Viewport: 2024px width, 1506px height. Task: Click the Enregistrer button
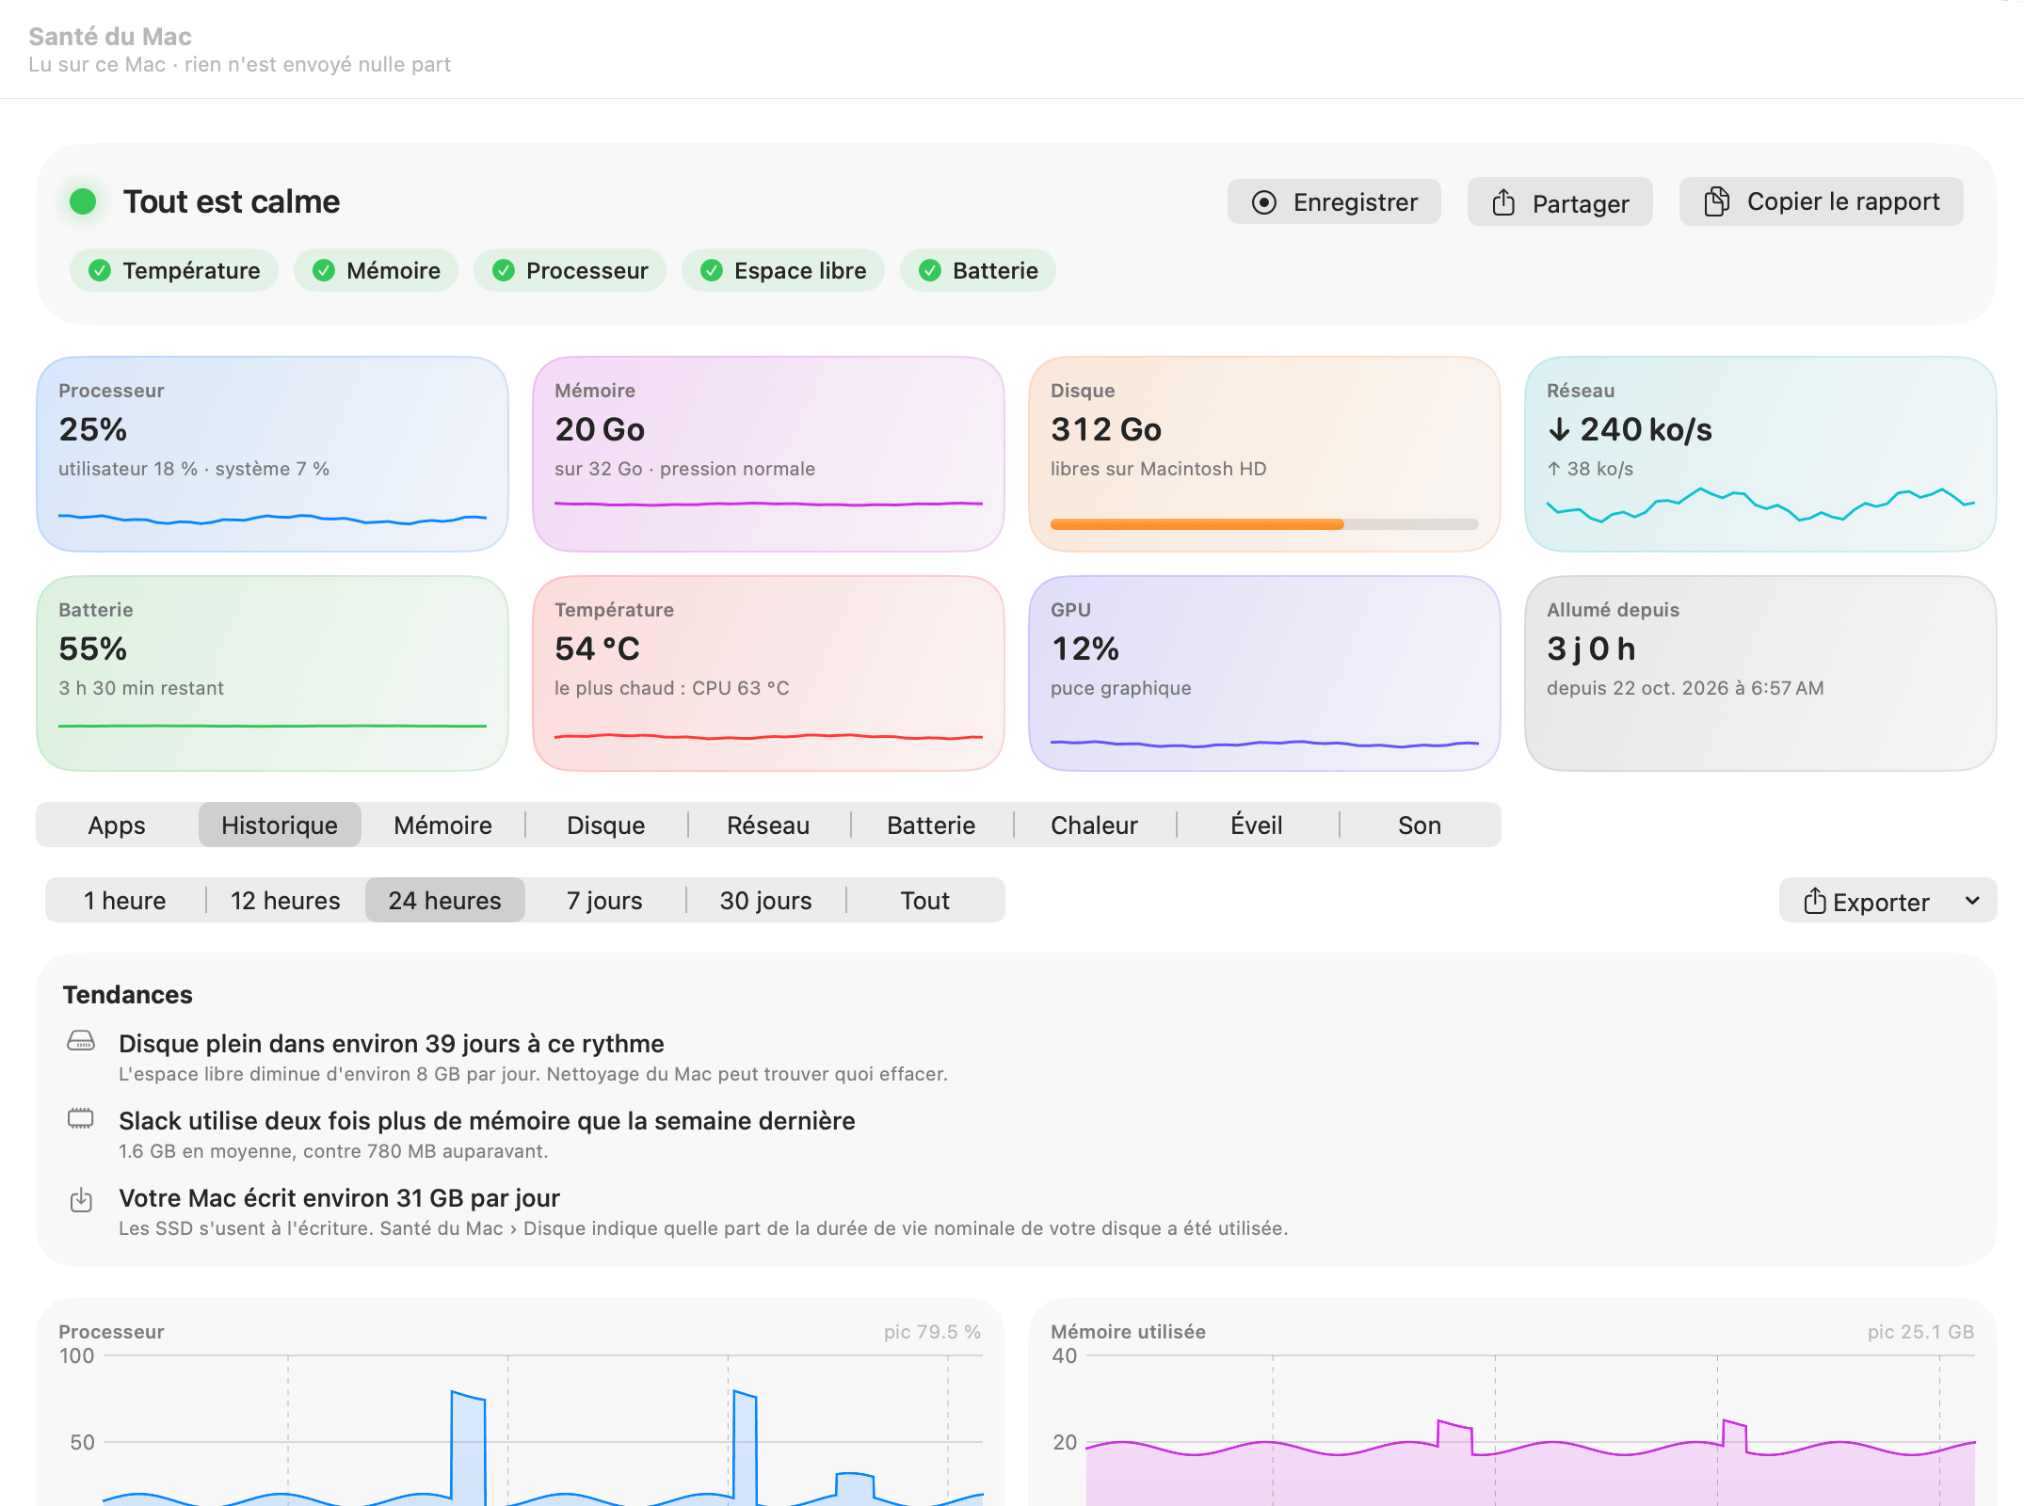[x=1334, y=202]
